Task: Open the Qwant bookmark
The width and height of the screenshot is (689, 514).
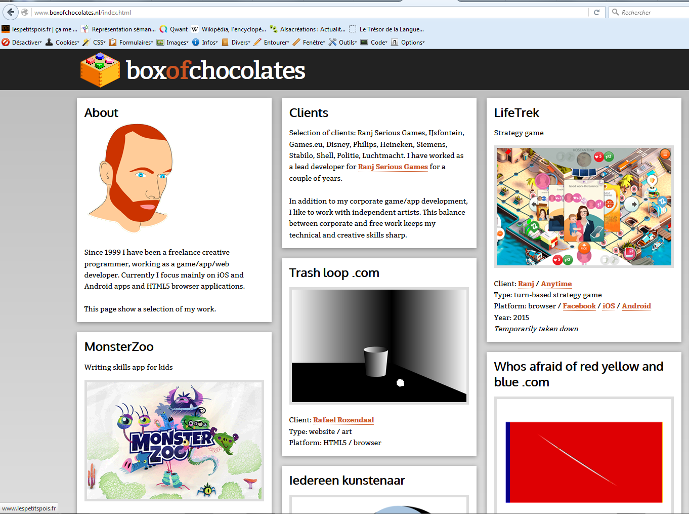Action: 174,29
